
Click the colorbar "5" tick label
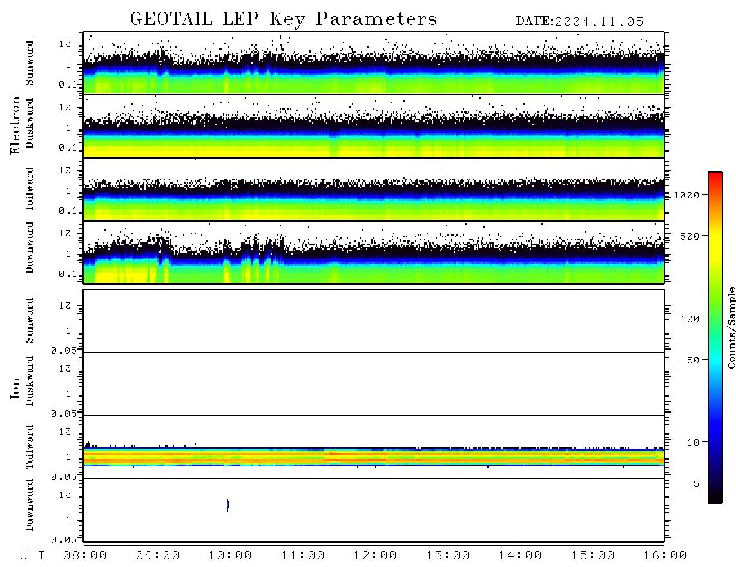pos(696,483)
